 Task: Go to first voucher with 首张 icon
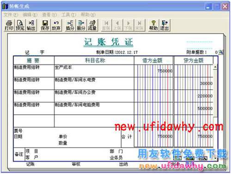[x=106, y=25]
